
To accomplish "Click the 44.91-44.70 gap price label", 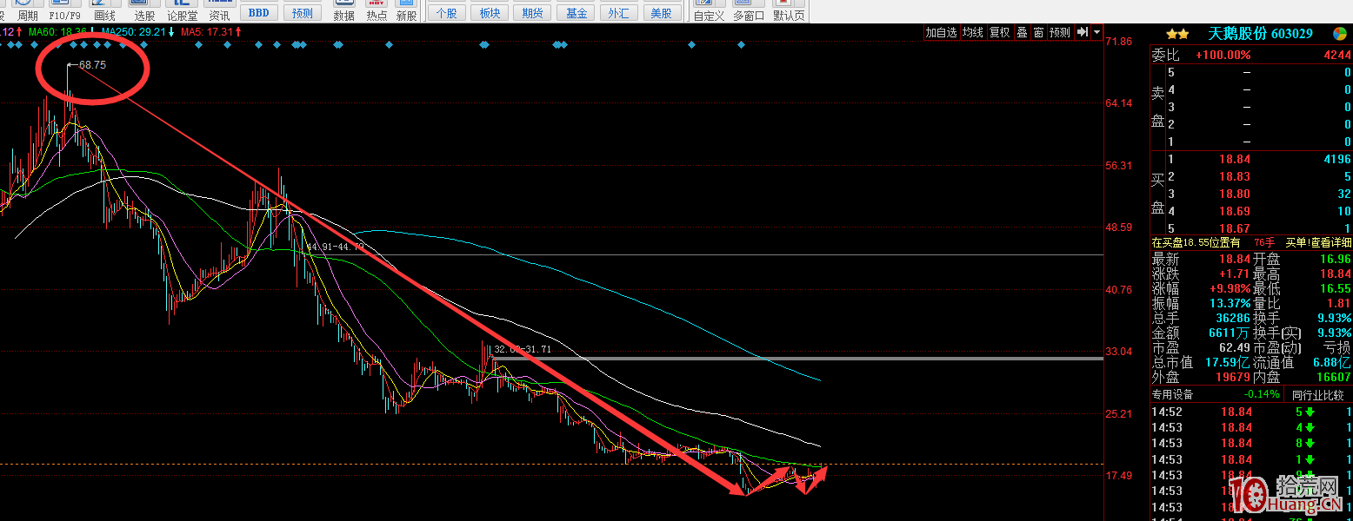I will [335, 247].
